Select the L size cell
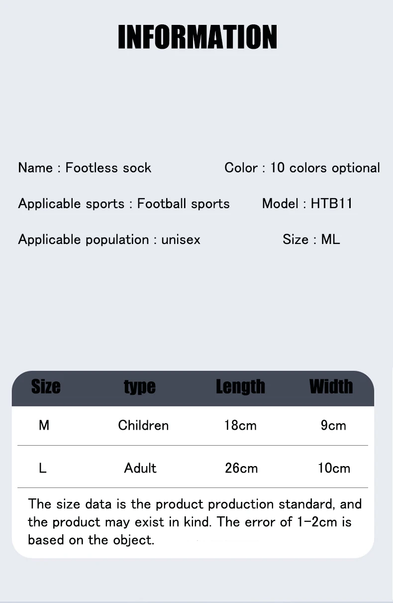The height and width of the screenshot is (603, 393). [43, 468]
